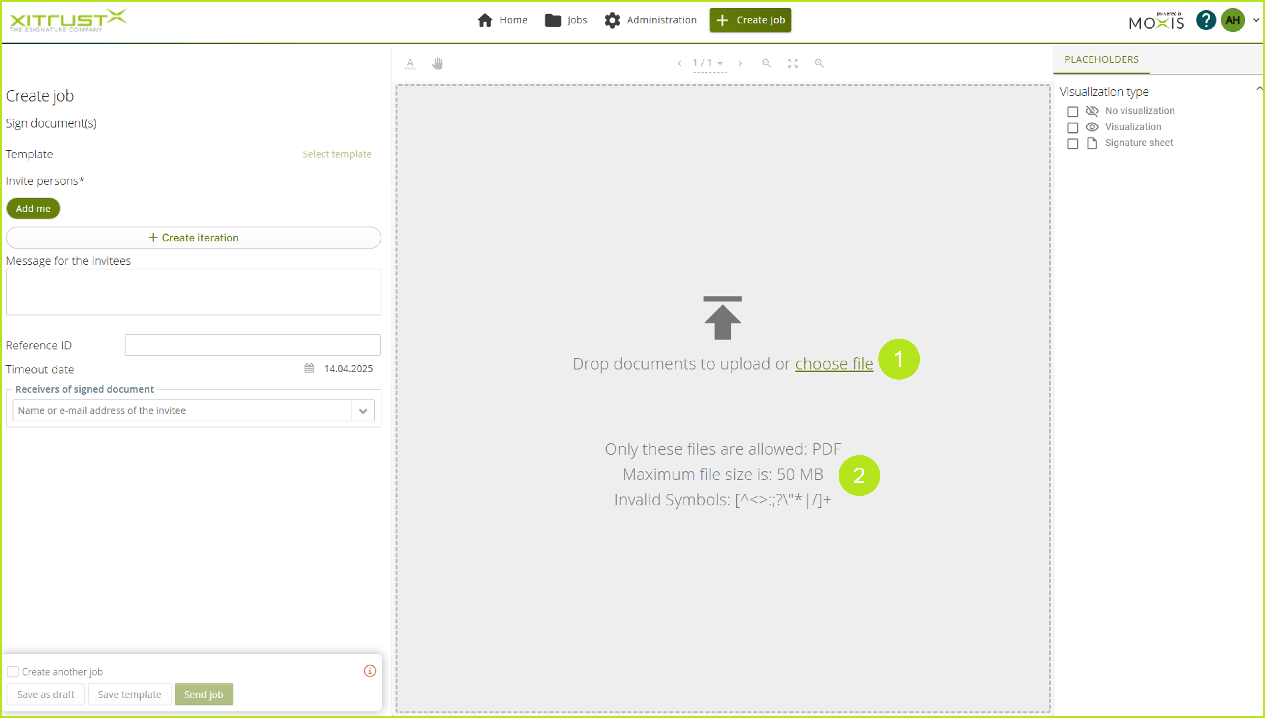Open the Jobs menu item
1265x718 pixels.
coord(566,20)
